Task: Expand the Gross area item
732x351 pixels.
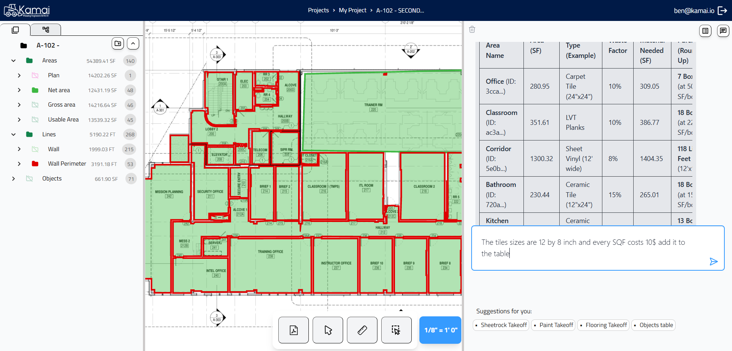Action: pyautogui.click(x=19, y=105)
